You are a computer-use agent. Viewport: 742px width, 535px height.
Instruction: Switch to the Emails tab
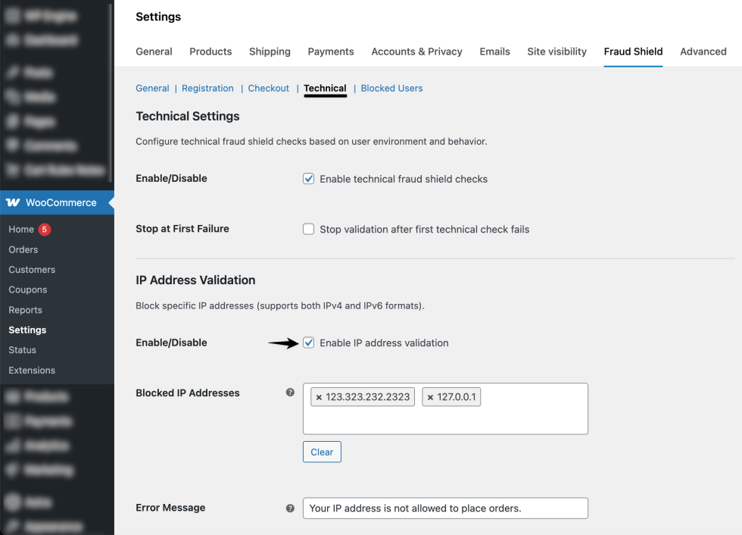point(494,52)
